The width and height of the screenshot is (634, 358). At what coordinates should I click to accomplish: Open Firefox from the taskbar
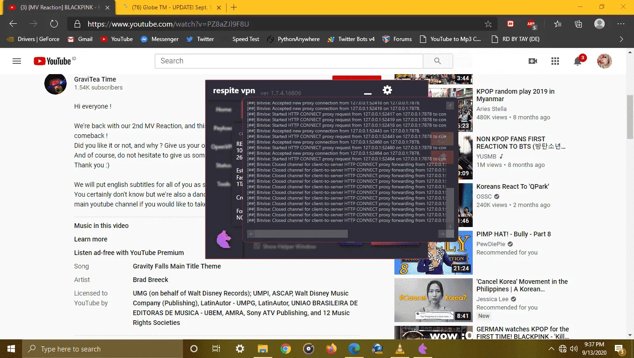[x=331, y=349]
